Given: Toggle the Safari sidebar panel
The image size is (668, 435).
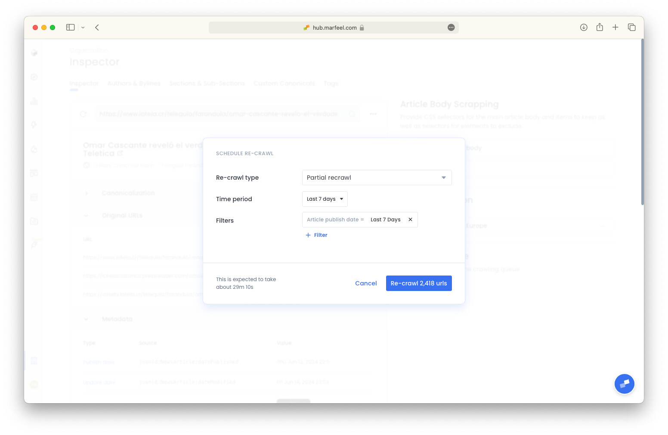Looking at the screenshot, I should (x=71, y=28).
